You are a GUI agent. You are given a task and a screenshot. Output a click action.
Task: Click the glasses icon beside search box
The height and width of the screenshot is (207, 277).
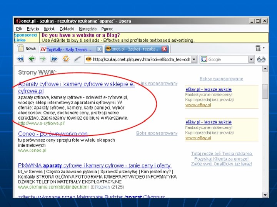pyautogui.click(x=261, y=59)
